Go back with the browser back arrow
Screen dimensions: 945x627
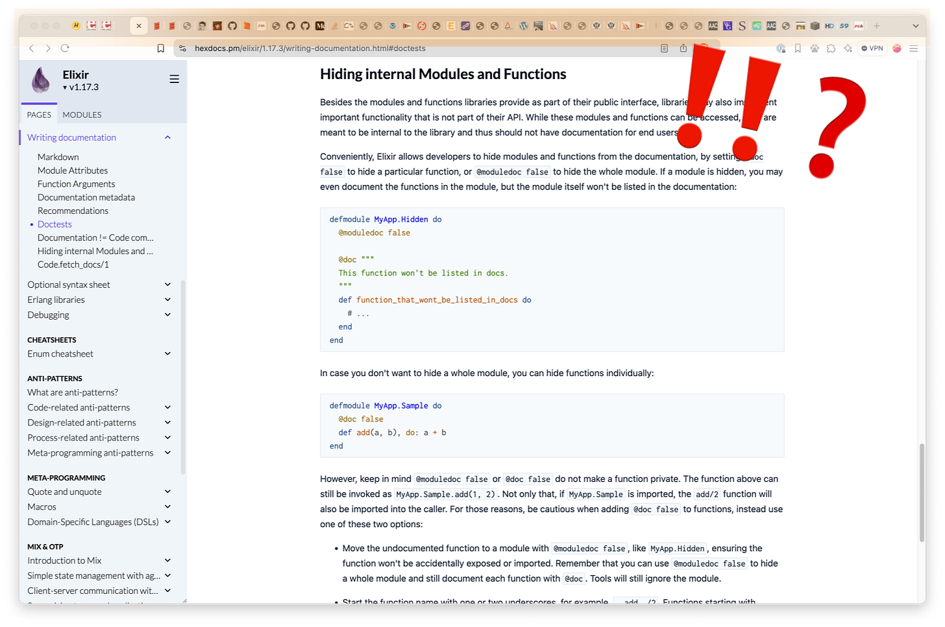31,48
